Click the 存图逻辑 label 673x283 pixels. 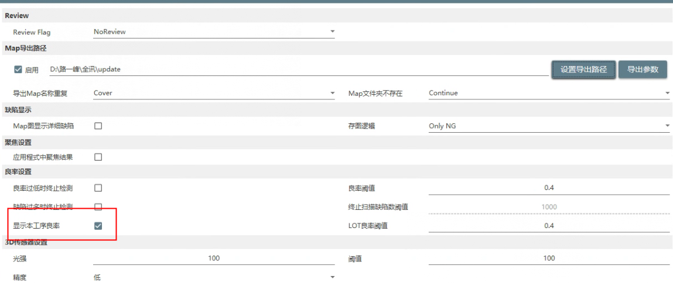pos(361,126)
